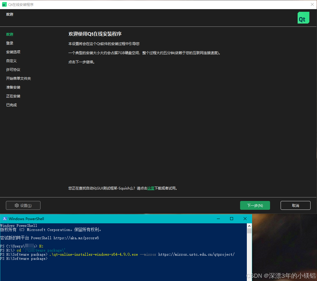Viewport: 317px width, 281px height.
Task: Click 下一步(N) to continue installation
Action: coord(255,205)
